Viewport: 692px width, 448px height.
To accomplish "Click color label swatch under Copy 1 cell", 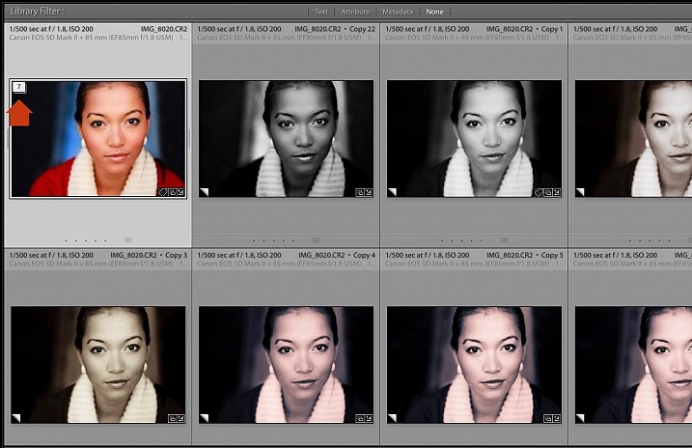I will click(x=504, y=240).
